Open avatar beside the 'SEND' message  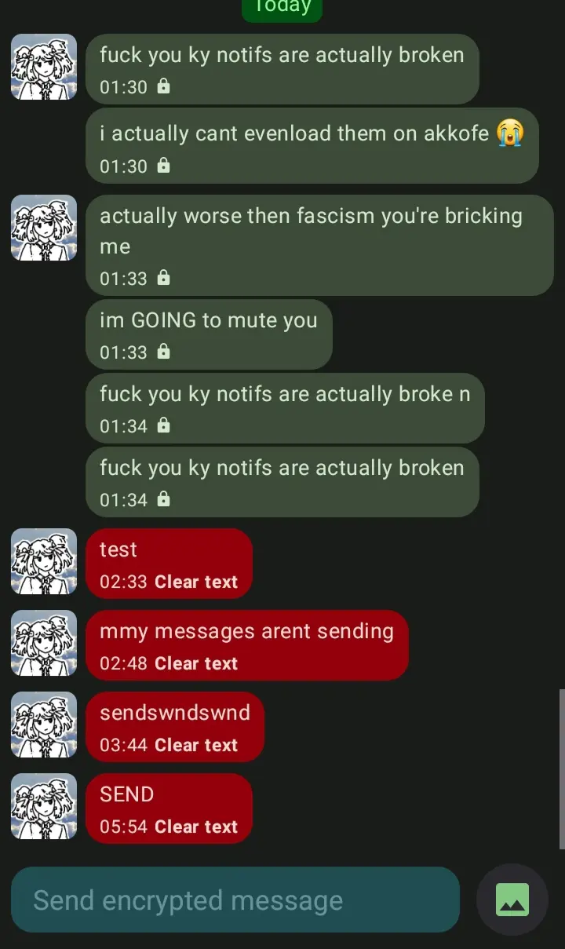click(44, 806)
